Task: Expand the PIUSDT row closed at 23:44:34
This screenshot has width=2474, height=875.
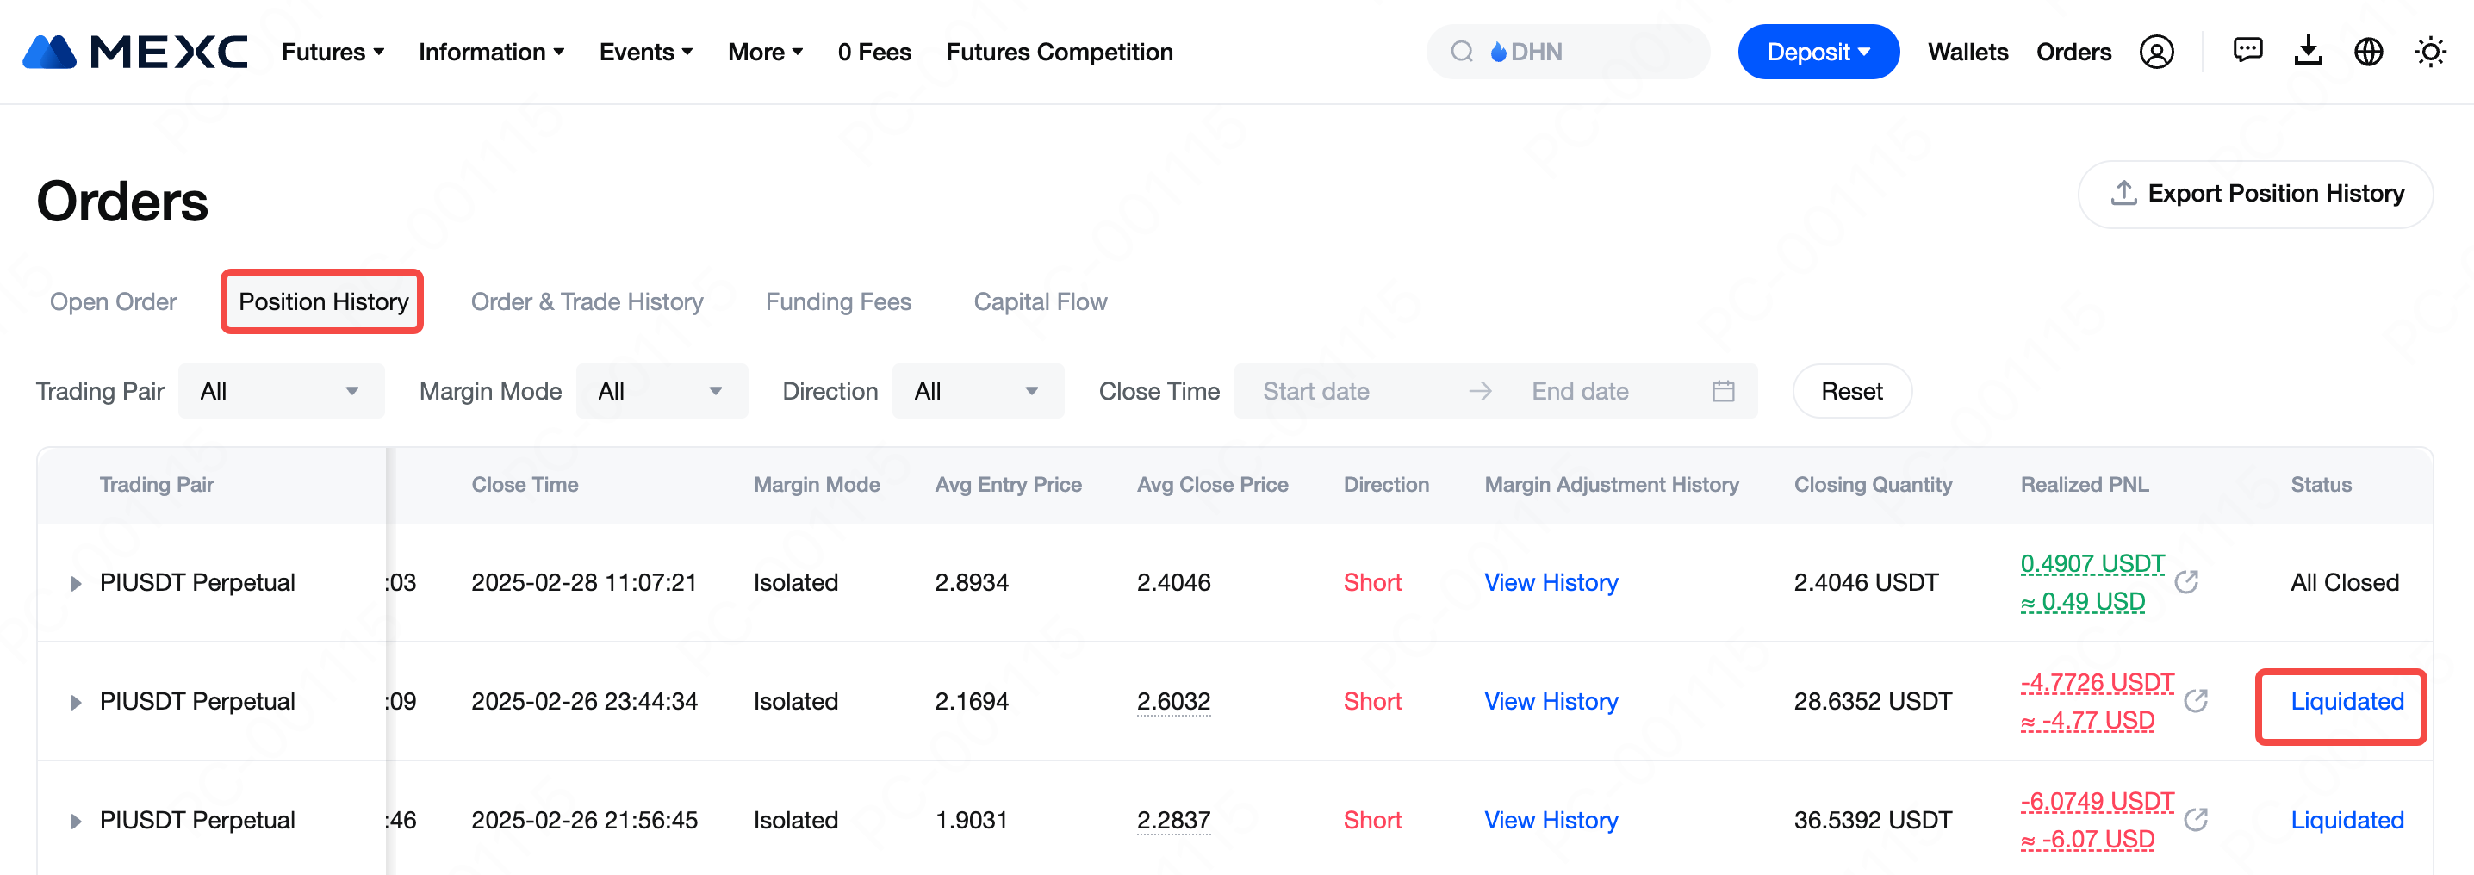Action: coord(76,702)
